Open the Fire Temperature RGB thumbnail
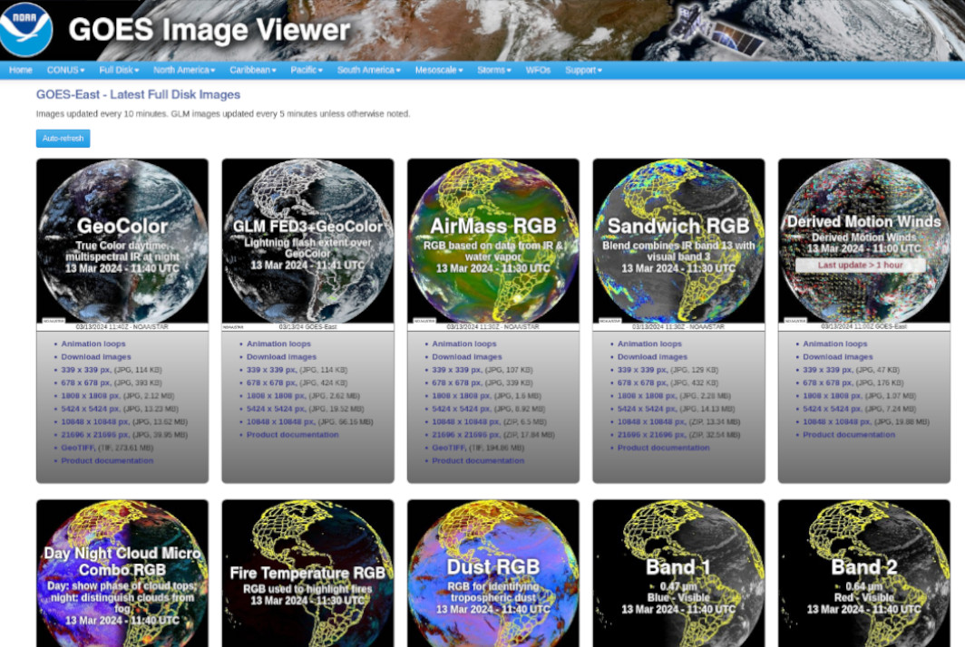965x647 pixels. pyautogui.click(x=307, y=574)
